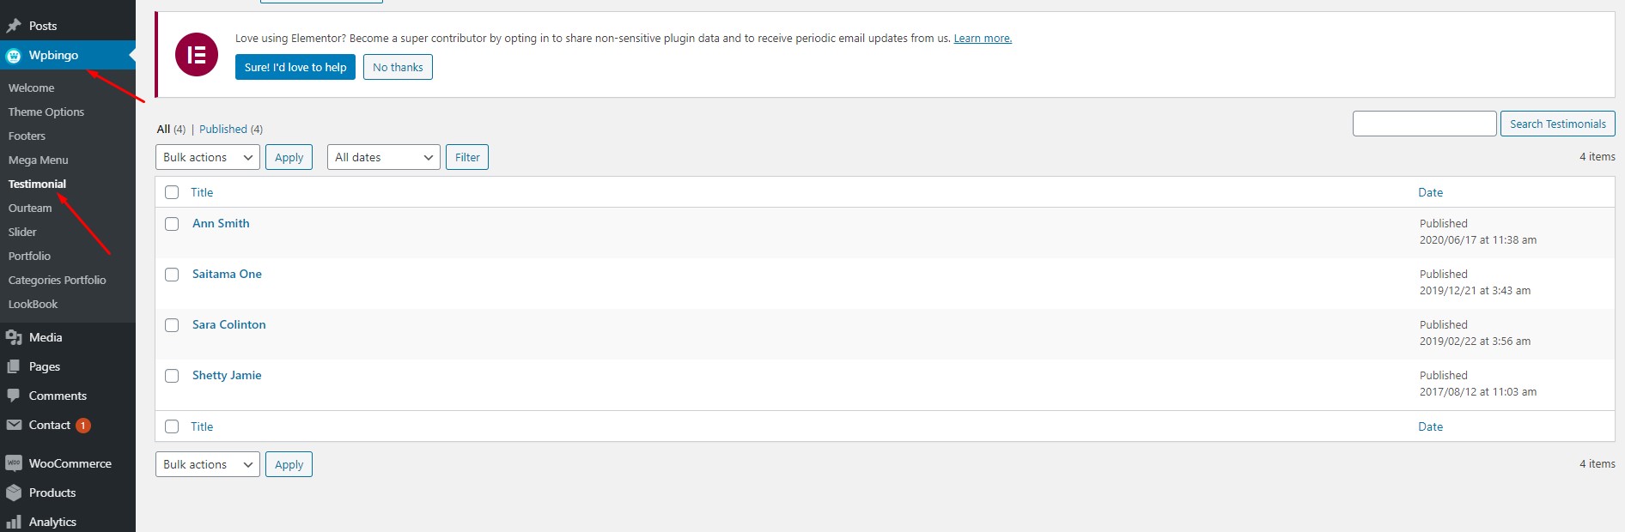Screen dimensions: 1625x532
Task: Click the WooCommerce icon in sidebar
Action: (x=14, y=463)
